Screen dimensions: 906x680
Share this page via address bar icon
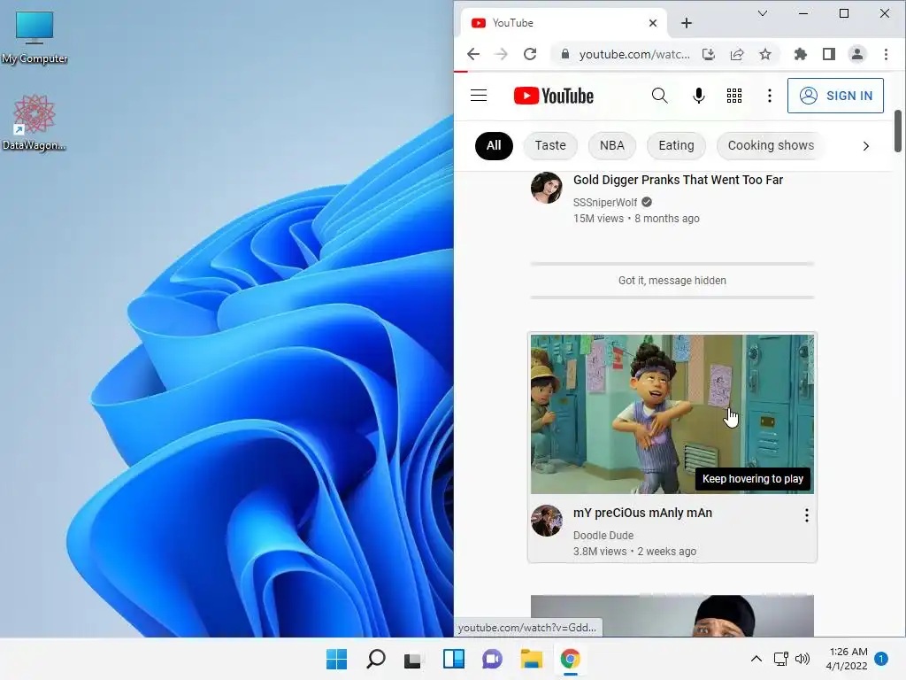(737, 54)
